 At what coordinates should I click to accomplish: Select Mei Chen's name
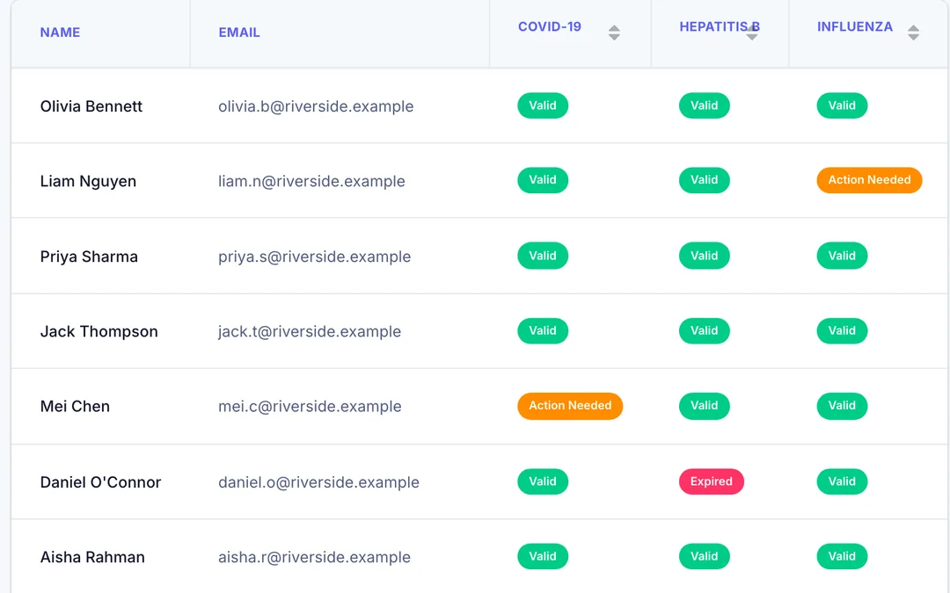75,407
